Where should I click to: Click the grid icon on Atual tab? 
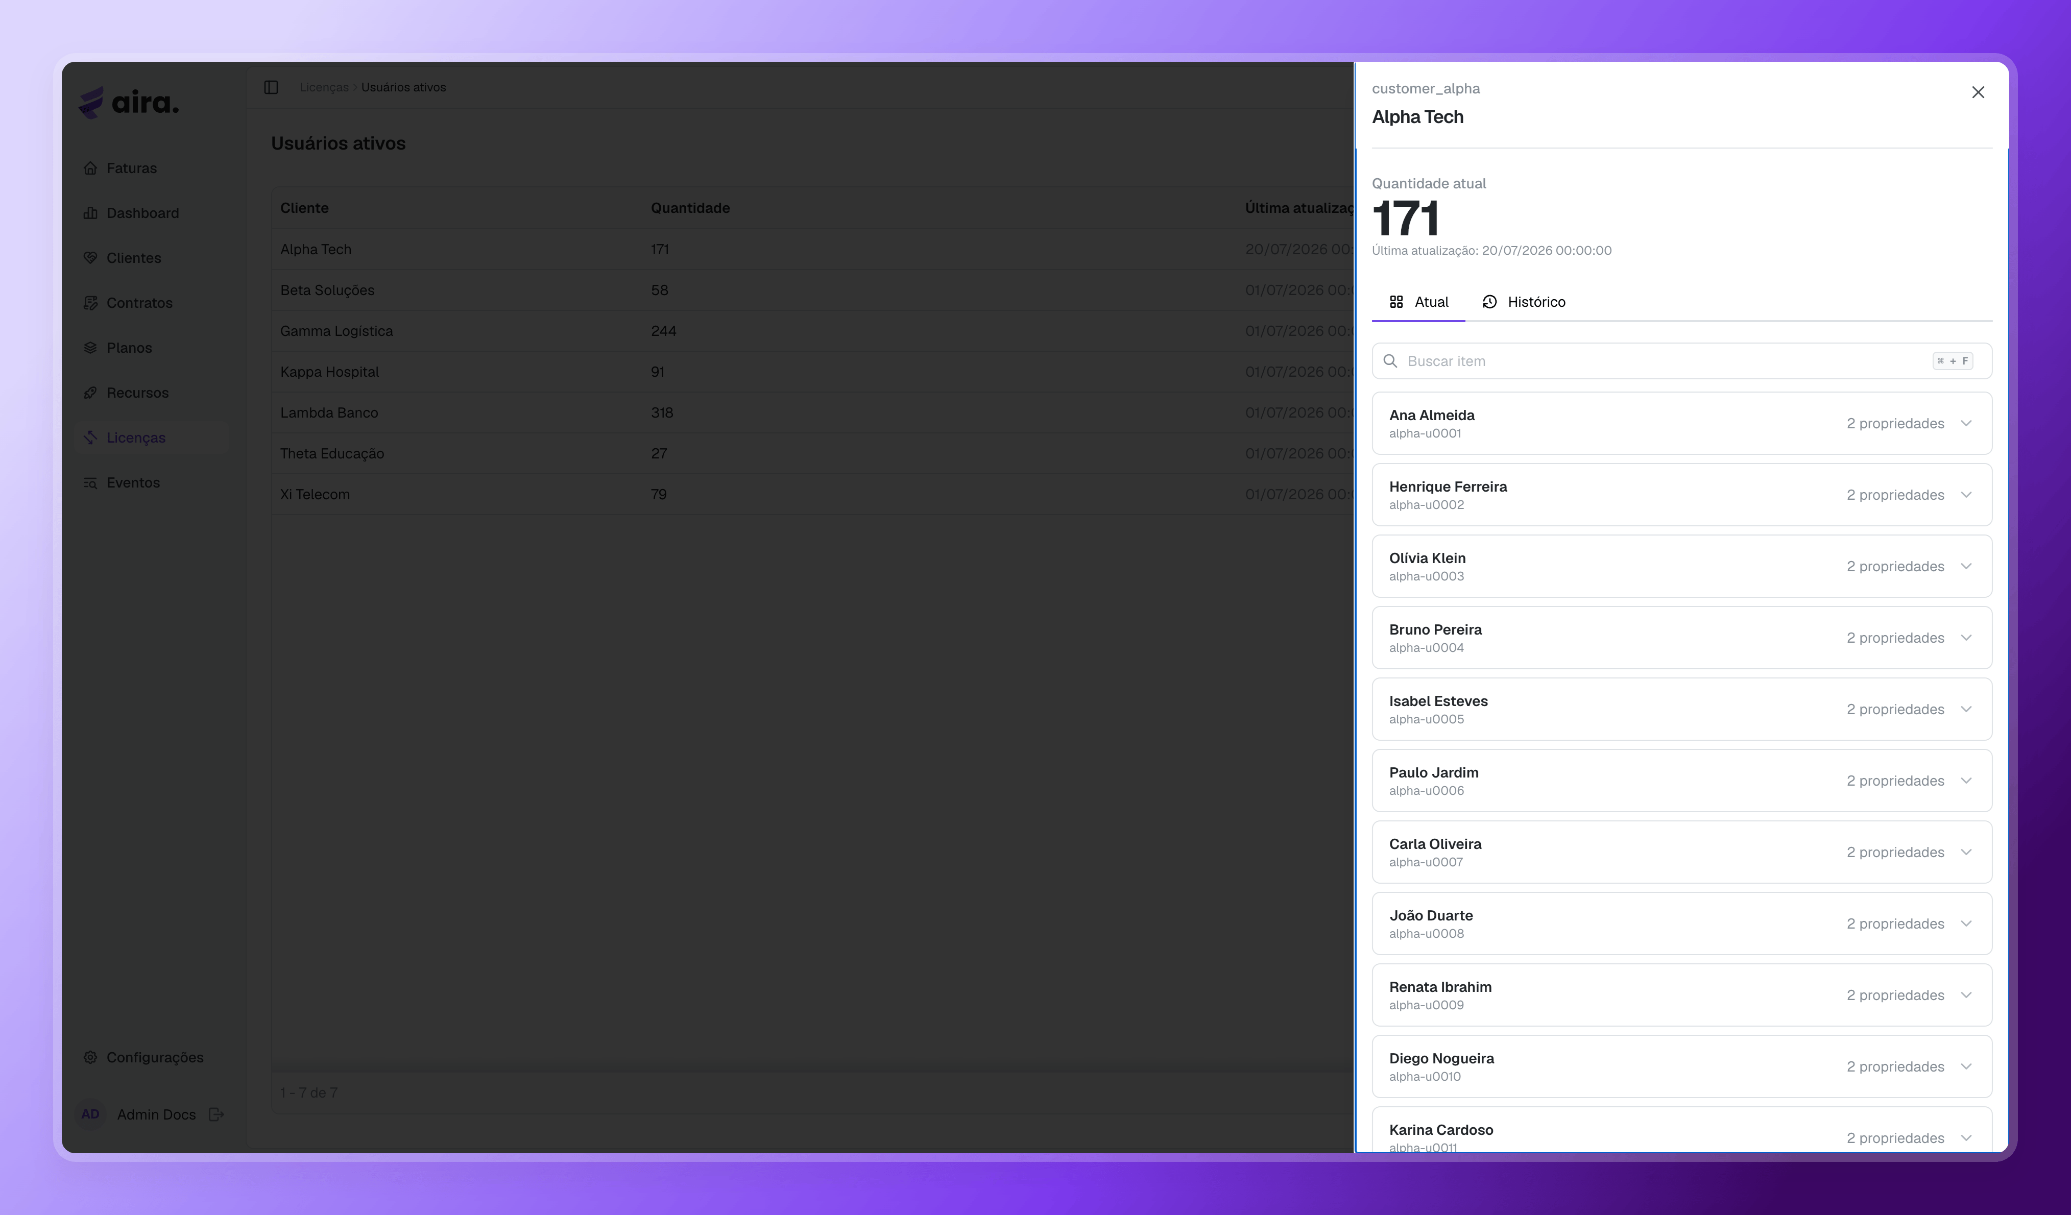pos(1396,302)
